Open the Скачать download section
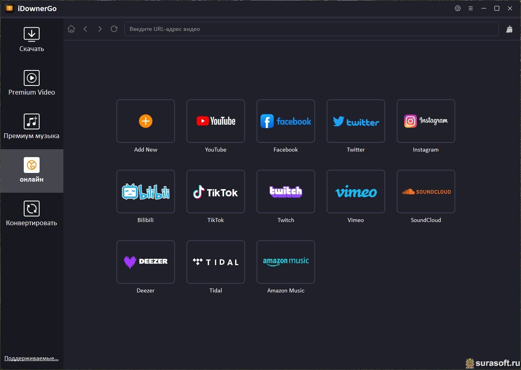 pyautogui.click(x=32, y=40)
